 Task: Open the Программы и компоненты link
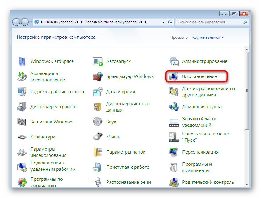(x=197, y=167)
